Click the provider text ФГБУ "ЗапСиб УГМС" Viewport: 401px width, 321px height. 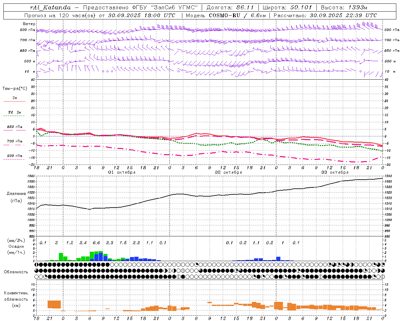165,8
